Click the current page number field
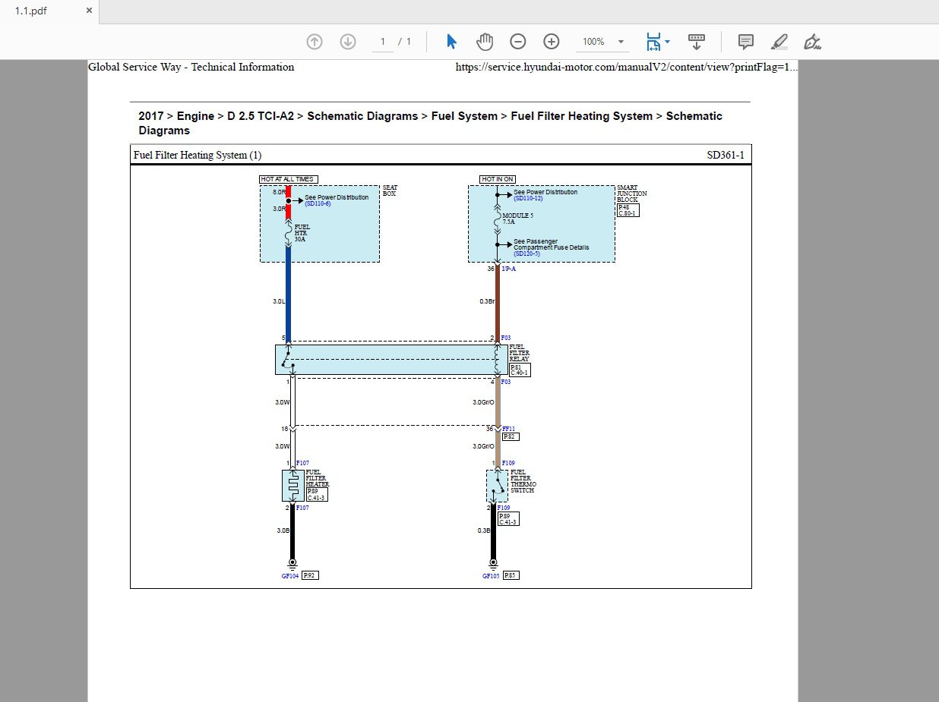 coord(383,42)
